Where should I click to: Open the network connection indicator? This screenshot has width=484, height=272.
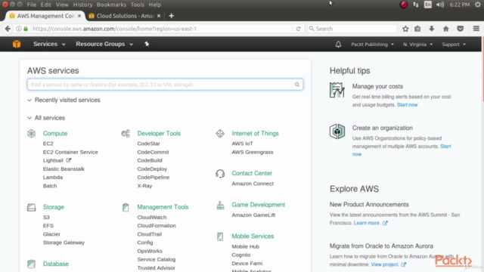pos(416,5)
